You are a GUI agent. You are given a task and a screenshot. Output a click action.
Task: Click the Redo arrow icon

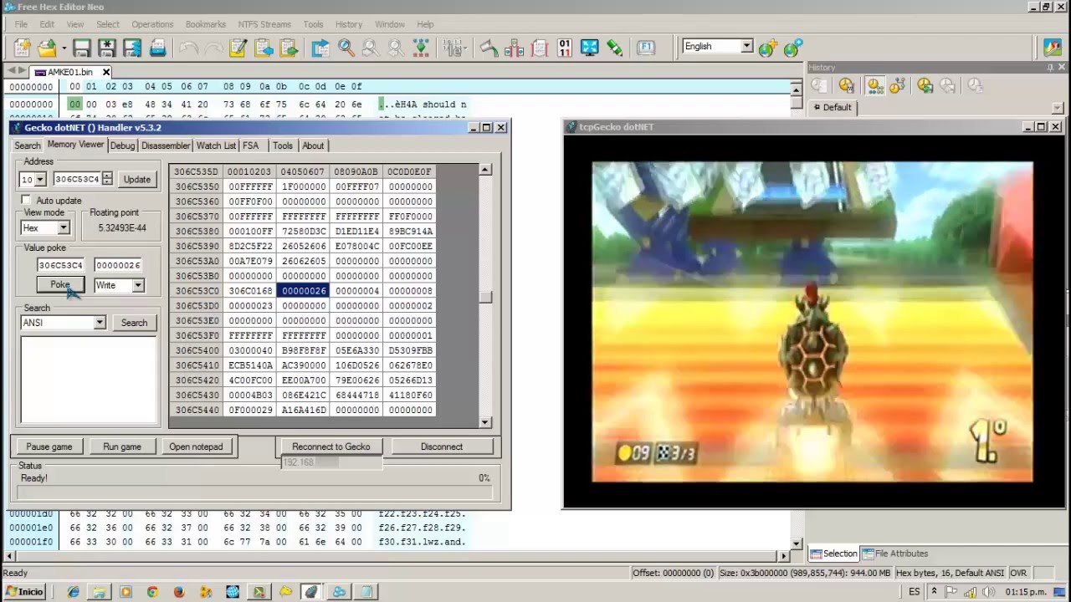tap(213, 48)
